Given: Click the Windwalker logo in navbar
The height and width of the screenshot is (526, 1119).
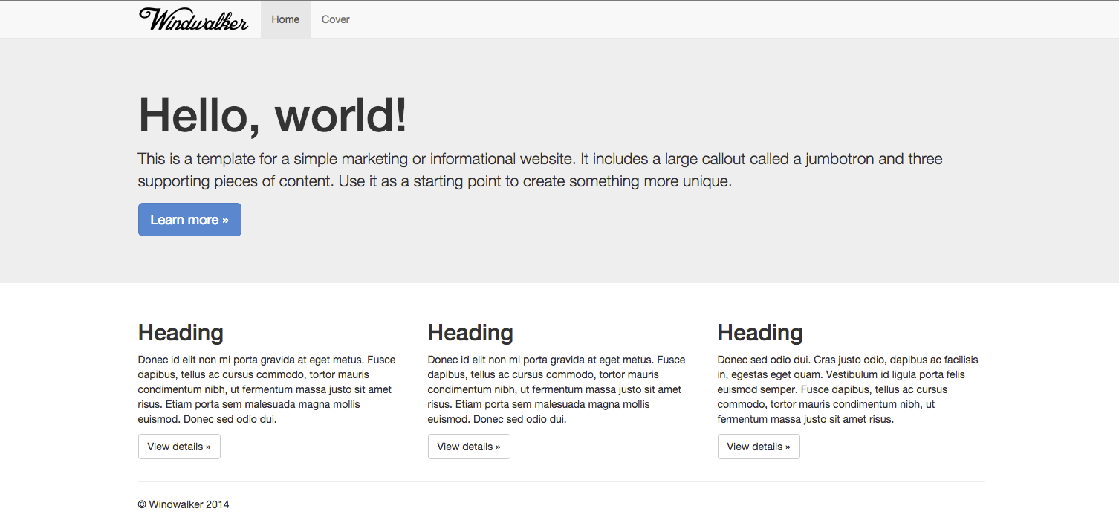Looking at the screenshot, I should tap(193, 19).
